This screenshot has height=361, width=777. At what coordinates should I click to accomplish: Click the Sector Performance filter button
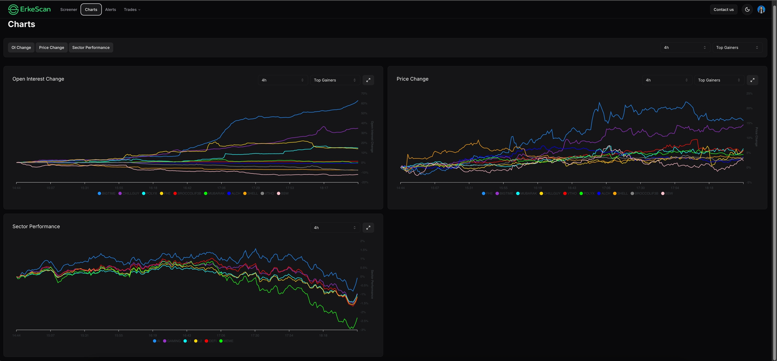click(91, 47)
